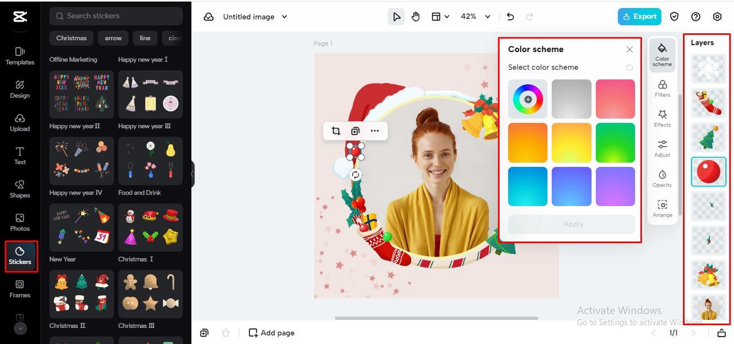Select the Christmas tag chip

point(72,38)
